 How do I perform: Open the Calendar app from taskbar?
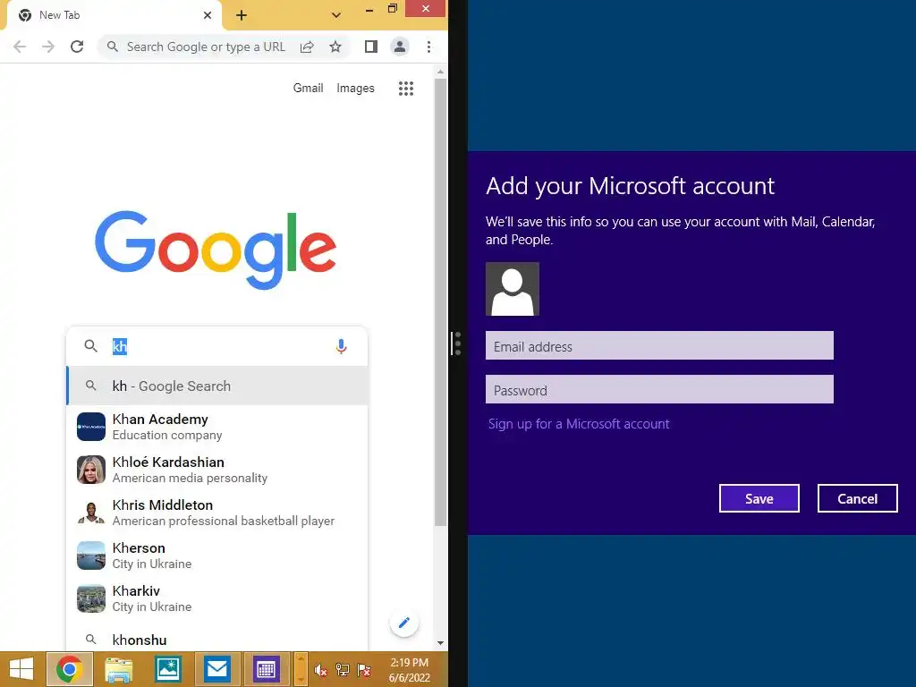(x=267, y=669)
